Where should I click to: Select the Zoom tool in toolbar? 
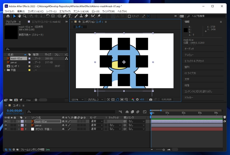[25, 16]
